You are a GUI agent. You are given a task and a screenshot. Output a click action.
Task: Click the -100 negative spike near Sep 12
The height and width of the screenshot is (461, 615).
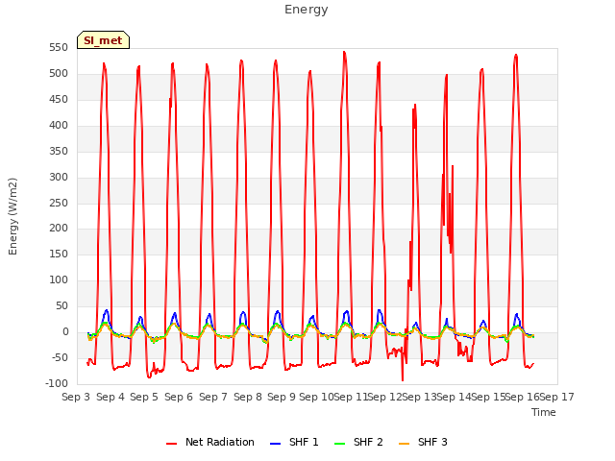tap(403, 379)
